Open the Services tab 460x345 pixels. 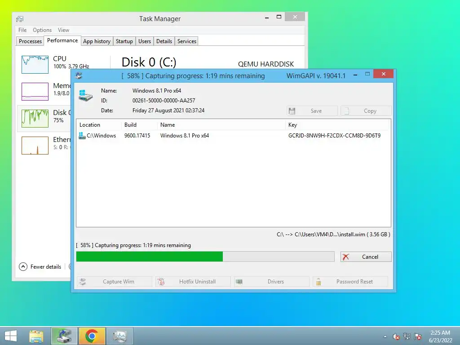point(187,41)
